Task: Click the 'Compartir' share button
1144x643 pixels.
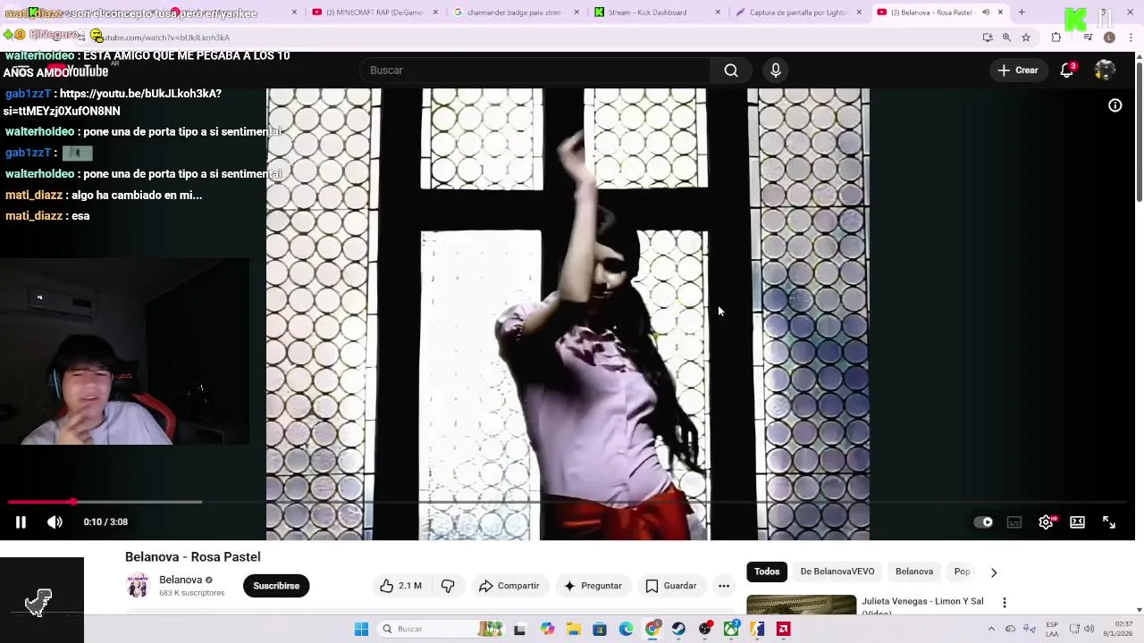Action: coord(509,586)
